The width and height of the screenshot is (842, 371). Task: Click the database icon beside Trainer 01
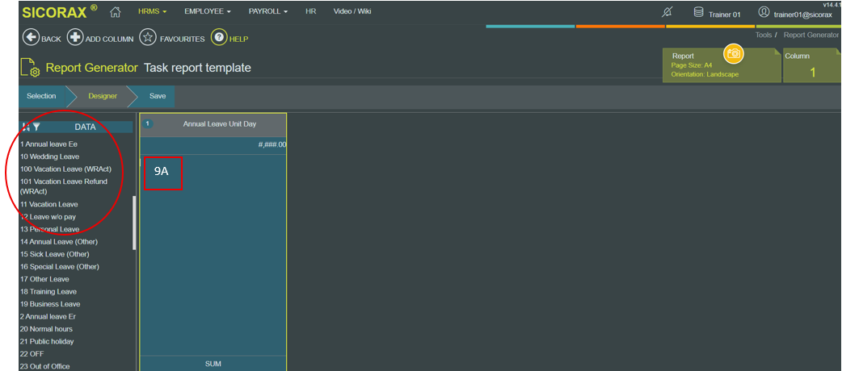(699, 12)
